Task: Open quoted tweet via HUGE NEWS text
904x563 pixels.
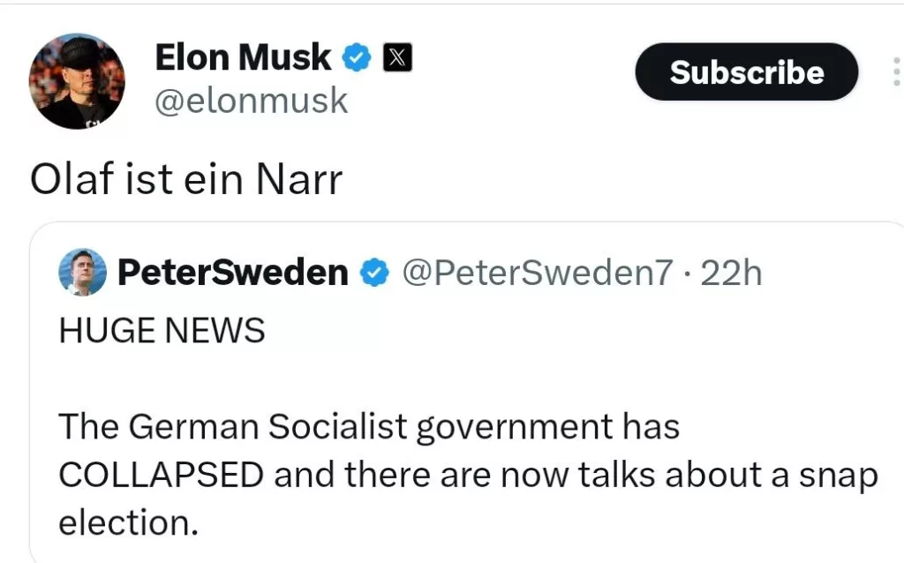Action: [x=162, y=331]
